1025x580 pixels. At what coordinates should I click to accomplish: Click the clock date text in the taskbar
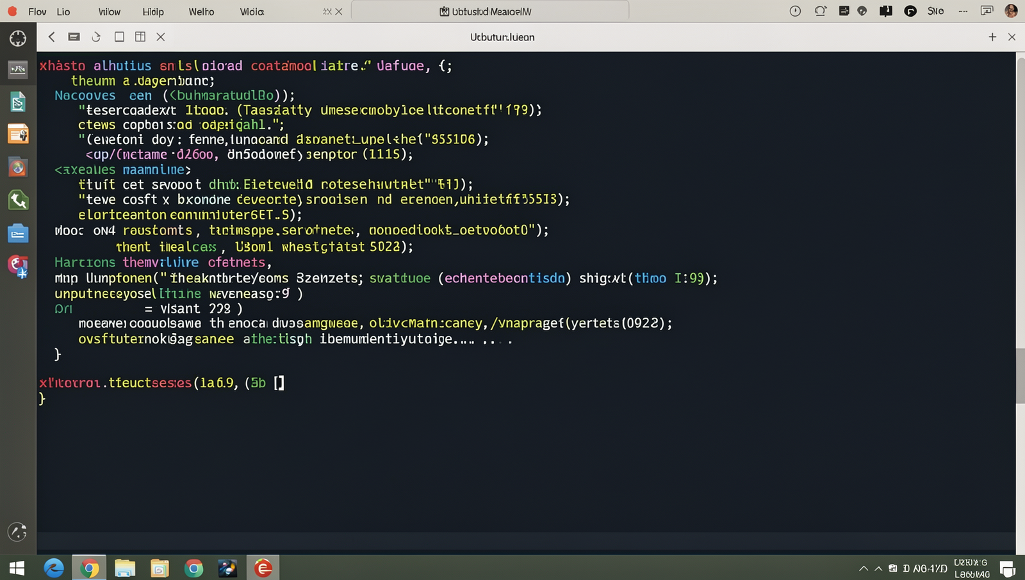(971, 568)
